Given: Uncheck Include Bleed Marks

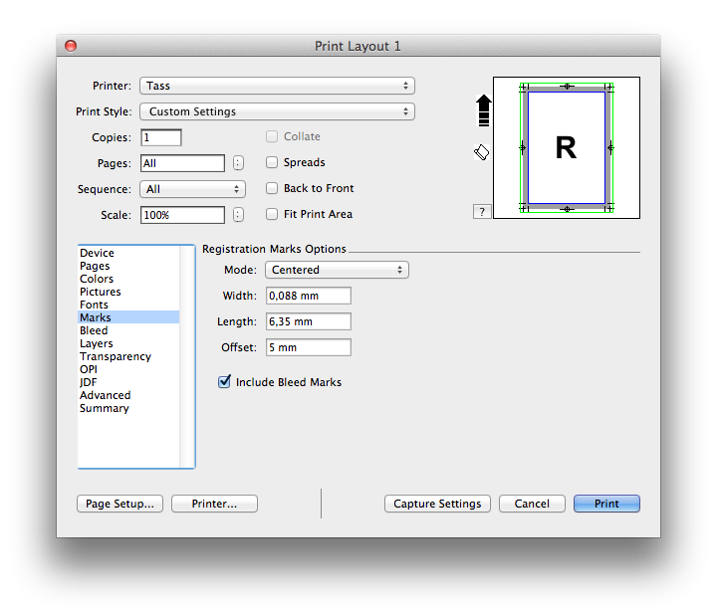Looking at the screenshot, I should [224, 381].
